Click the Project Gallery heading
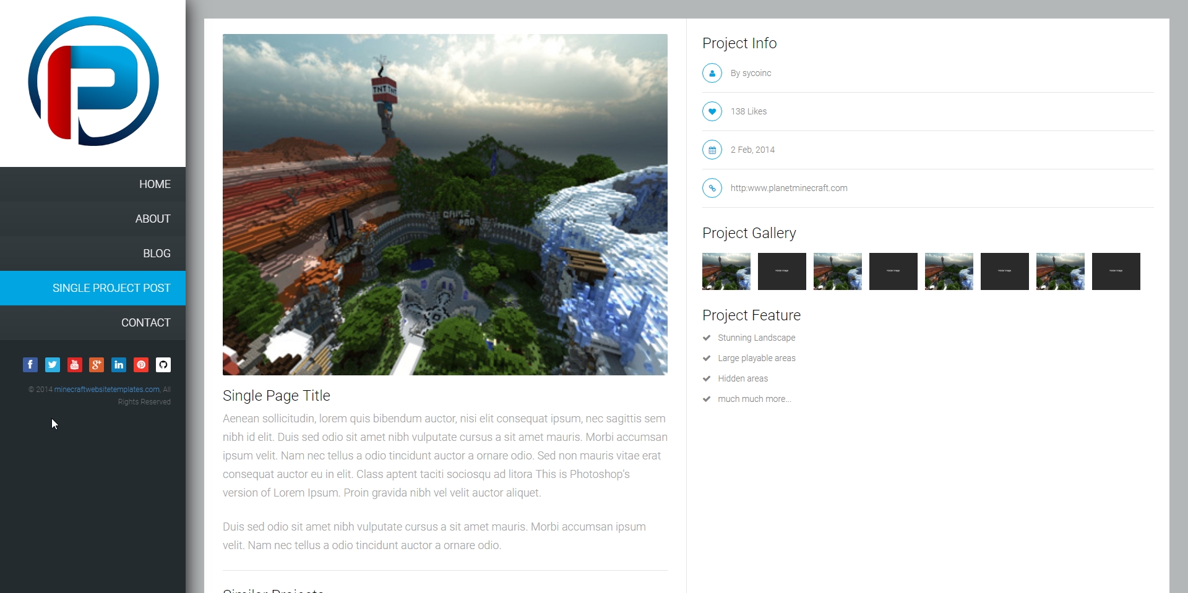1188x593 pixels. 749,233
